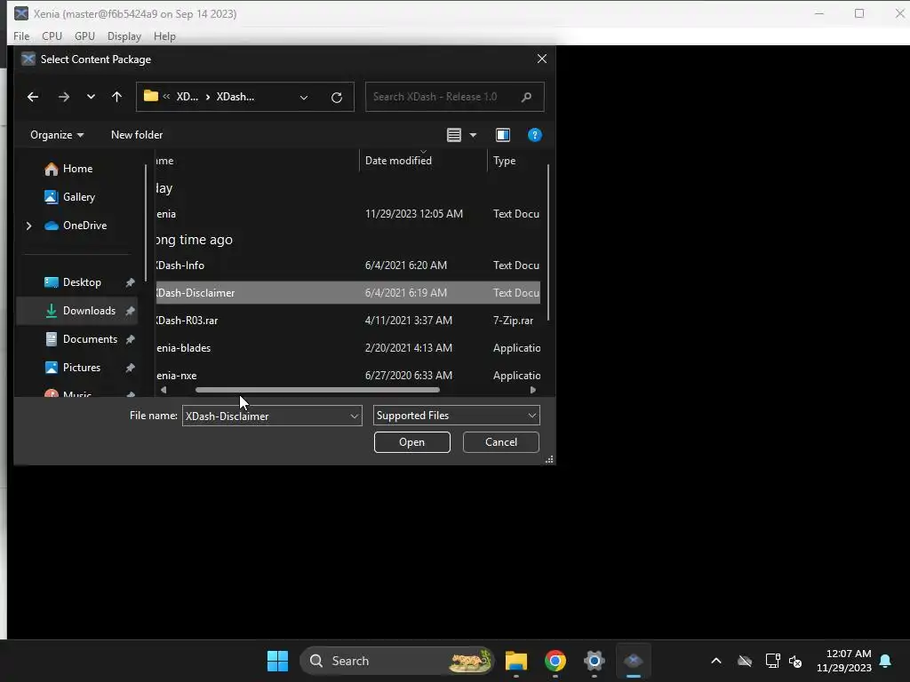Open the Windows Start menu
The width and height of the screenshot is (910, 682).
point(277,661)
